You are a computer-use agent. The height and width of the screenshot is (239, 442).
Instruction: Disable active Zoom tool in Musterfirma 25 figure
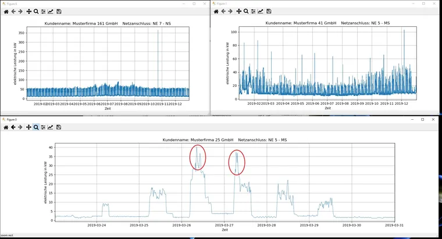pos(36,127)
